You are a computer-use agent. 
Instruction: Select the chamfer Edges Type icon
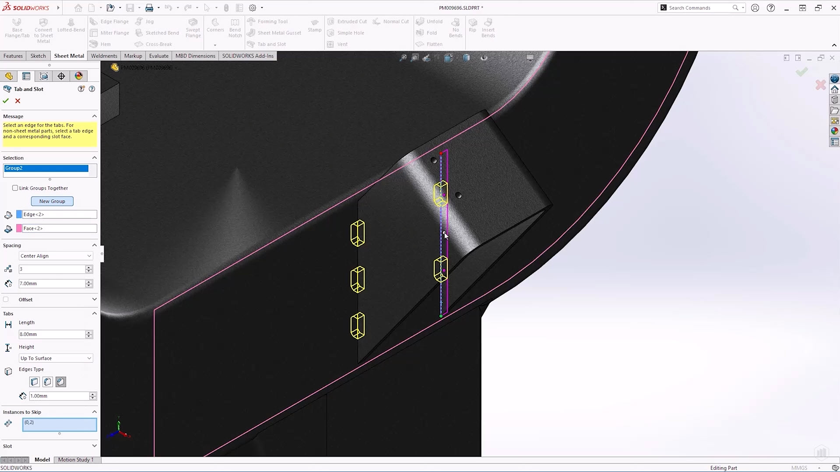(x=61, y=382)
